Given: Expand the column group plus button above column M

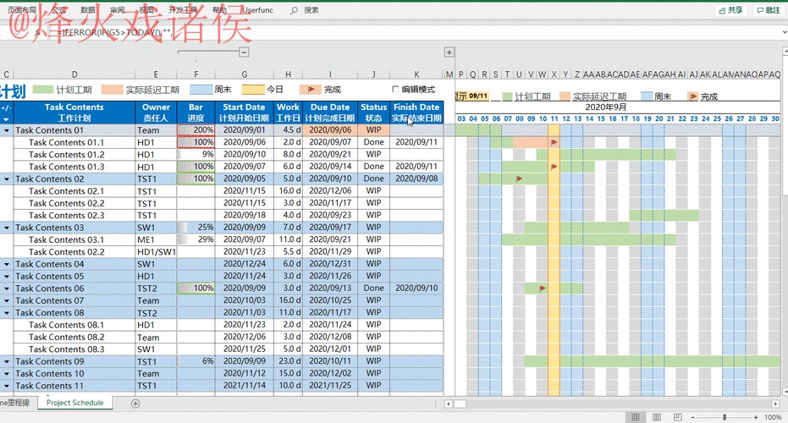Looking at the screenshot, I should point(449,52).
